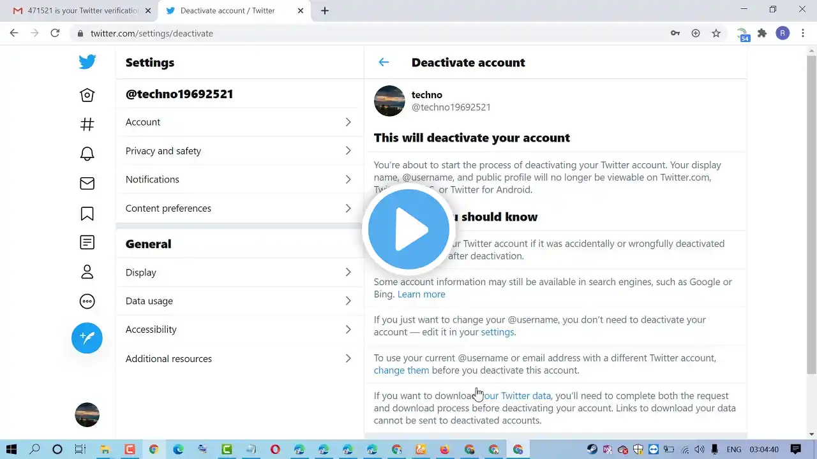Screen dimensions: 817x459
Task: Open Accessibility settings row
Action: (239, 330)
